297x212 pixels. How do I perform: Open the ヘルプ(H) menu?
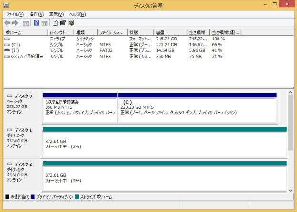coord(78,15)
